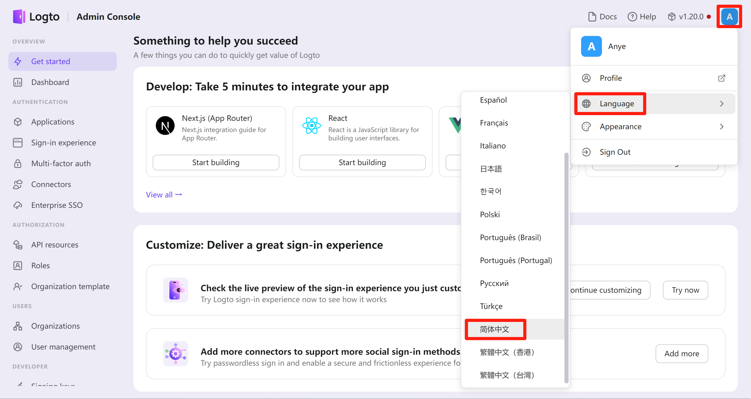Expand the Language submenu chevron
The width and height of the screenshot is (751, 399).
(721, 104)
